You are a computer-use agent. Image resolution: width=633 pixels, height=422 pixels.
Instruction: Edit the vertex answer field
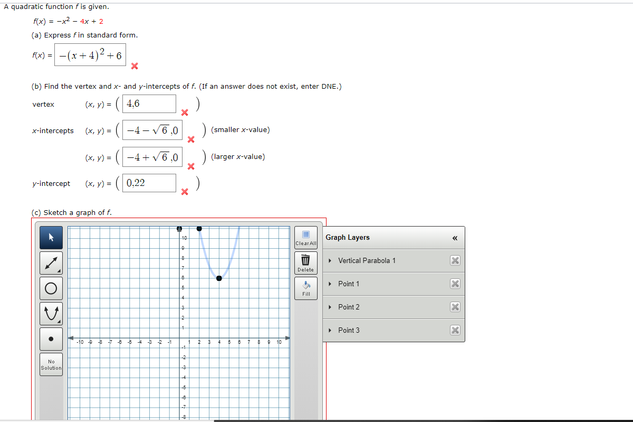149,104
